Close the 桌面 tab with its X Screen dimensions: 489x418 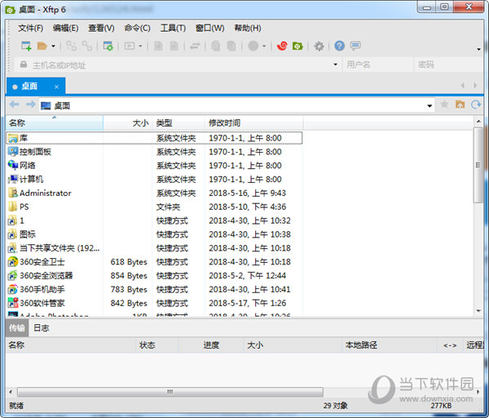pyautogui.click(x=56, y=87)
